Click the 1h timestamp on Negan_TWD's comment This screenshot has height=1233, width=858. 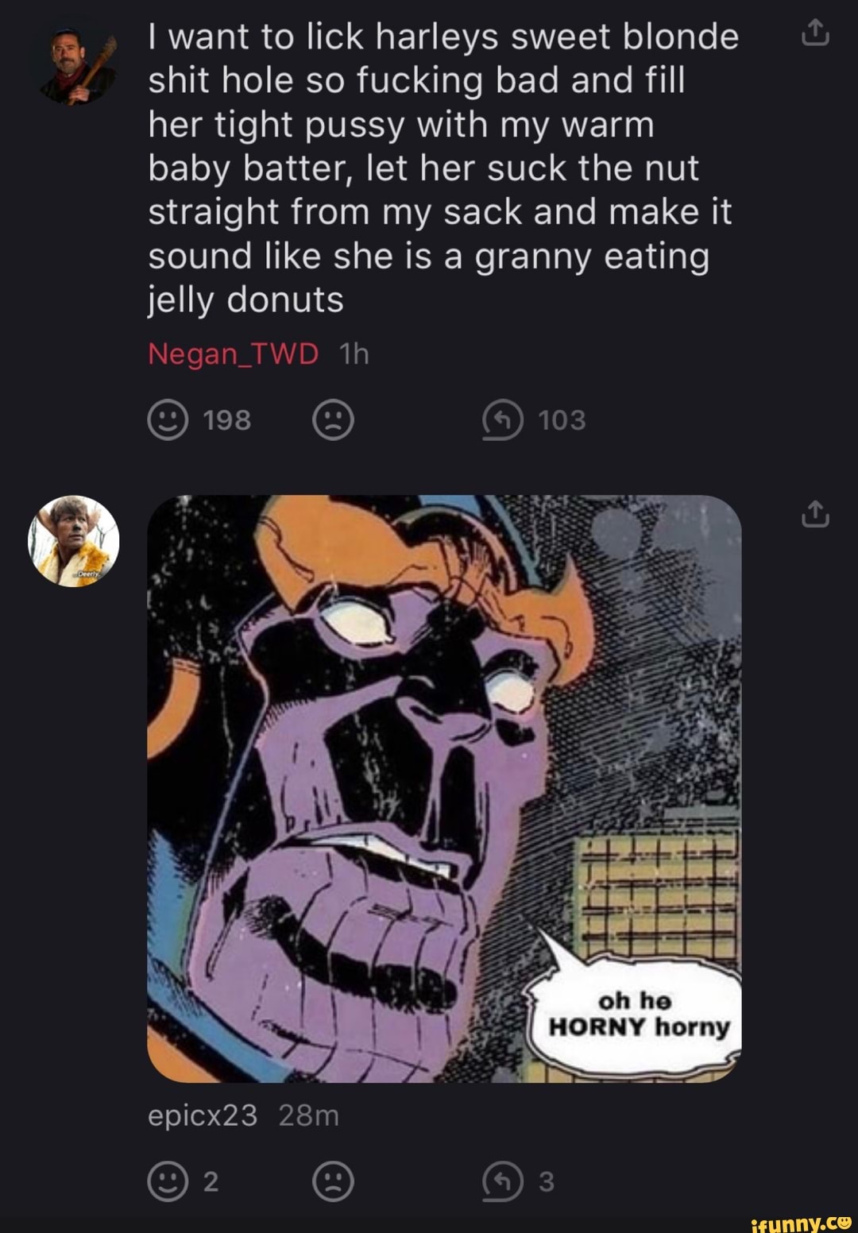[354, 354]
